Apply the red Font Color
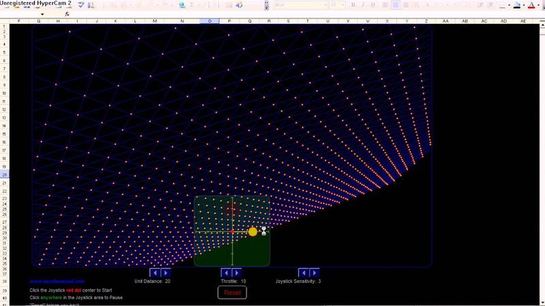Viewport: 545px width, 306px height. coord(531,5)
